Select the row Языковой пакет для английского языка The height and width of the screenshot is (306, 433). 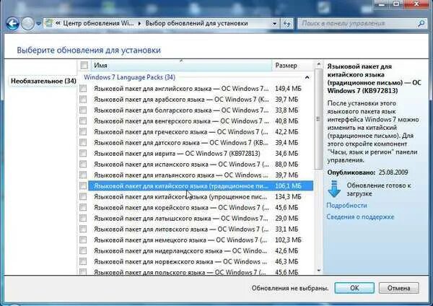point(201,89)
